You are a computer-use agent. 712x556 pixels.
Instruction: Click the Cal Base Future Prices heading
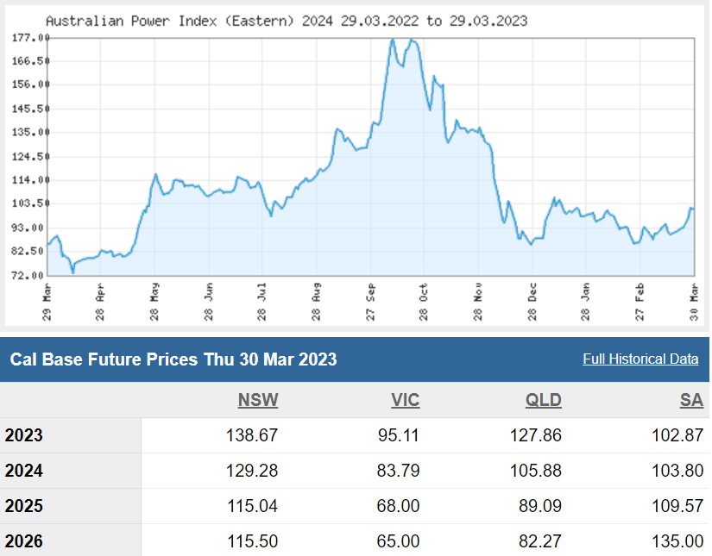pos(173,359)
